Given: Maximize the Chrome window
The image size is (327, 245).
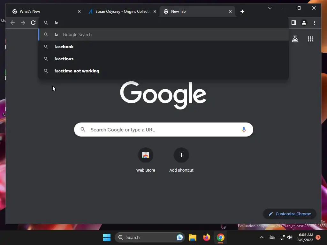Looking at the screenshot, I should [x=299, y=8].
